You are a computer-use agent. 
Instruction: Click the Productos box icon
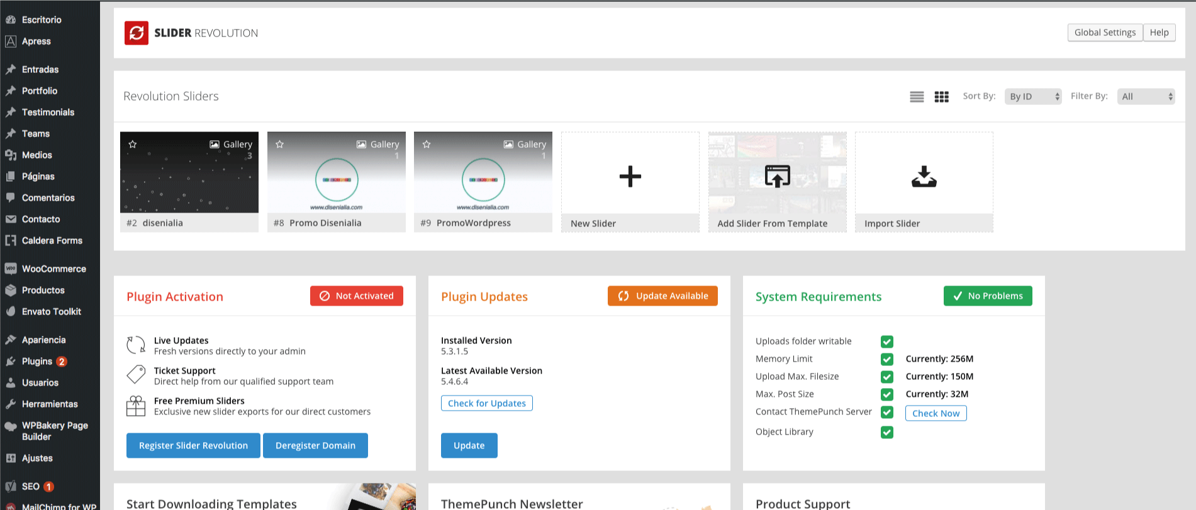[11, 290]
